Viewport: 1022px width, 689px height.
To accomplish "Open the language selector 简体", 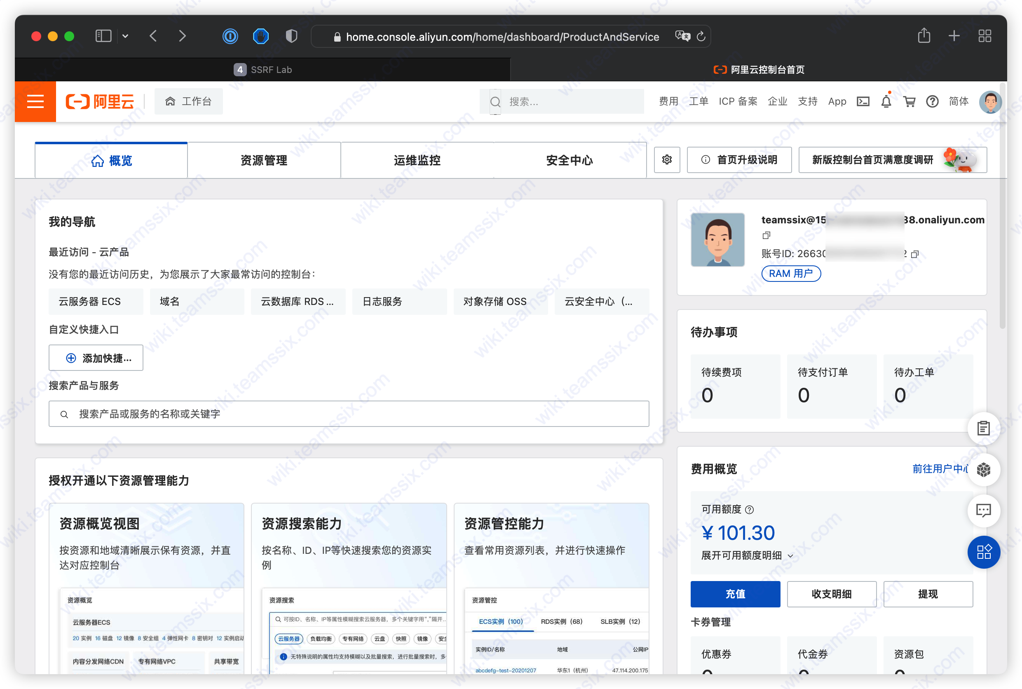I will click(958, 101).
